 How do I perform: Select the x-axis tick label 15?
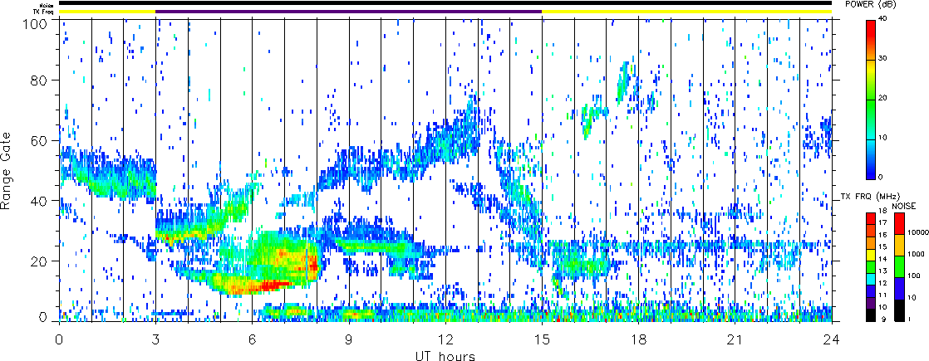point(542,339)
